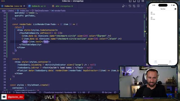Start React Native Packager from status bar
180x101 pixels.
tap(25, 92)
